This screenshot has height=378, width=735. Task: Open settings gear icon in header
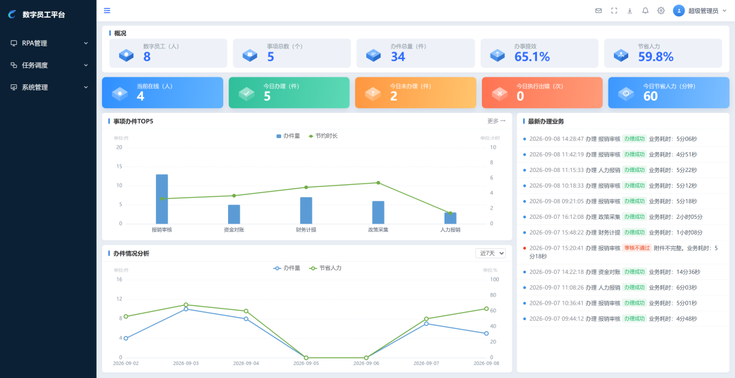(x=661, y=11)
